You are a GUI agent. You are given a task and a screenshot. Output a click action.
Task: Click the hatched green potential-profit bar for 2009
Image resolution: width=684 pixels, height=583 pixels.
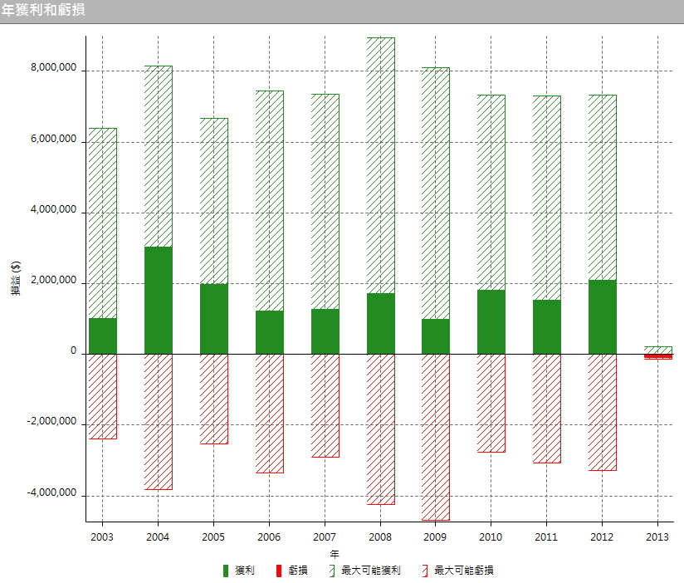pyautogui.click(x=436, y=194)
